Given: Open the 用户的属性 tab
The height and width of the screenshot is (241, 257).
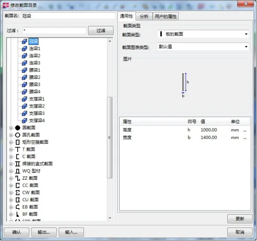Looking at the screenshot, I should tap(166, 16).
